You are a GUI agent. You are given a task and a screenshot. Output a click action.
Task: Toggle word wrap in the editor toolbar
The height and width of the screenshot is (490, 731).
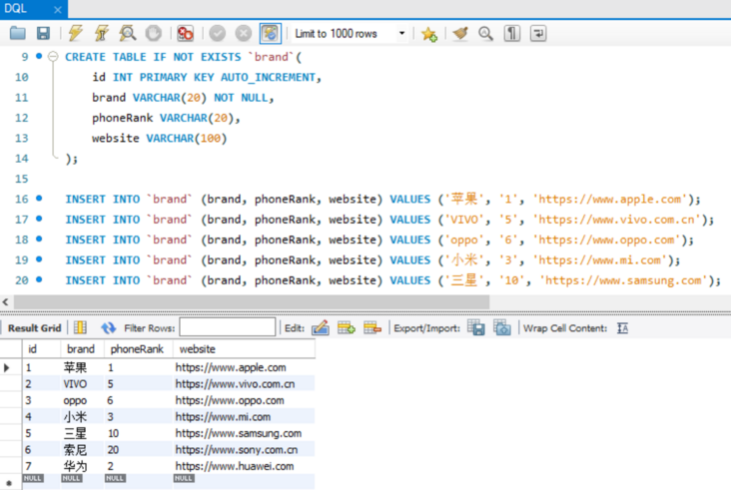[537, 33]
